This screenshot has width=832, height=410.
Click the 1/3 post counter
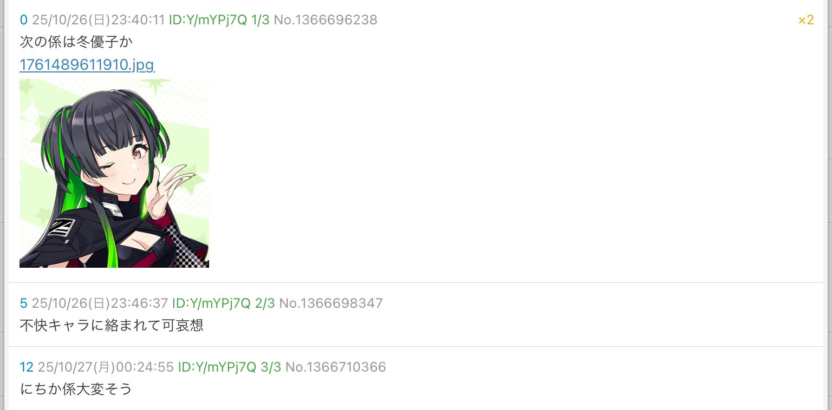pyautogui.click(x=260, y=21)
